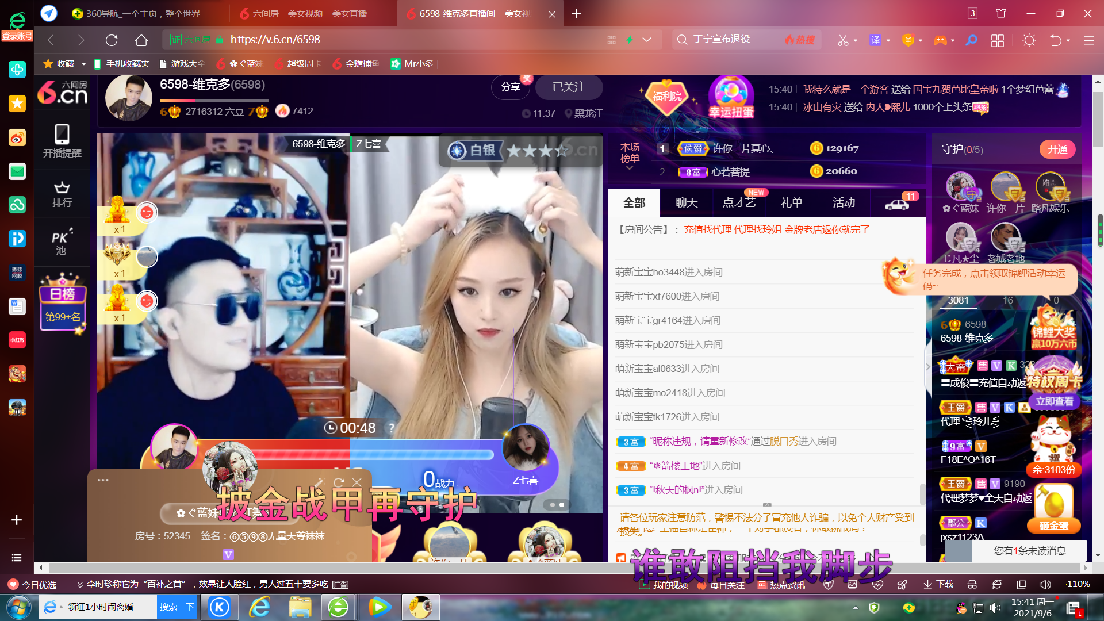
Task: Click 搜索一下 taskbar search button
Action: pyautogui.click(x=177, y=607)
